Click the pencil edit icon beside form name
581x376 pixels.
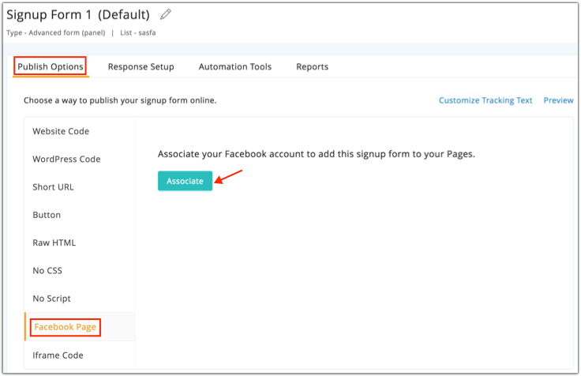point(165,14)
